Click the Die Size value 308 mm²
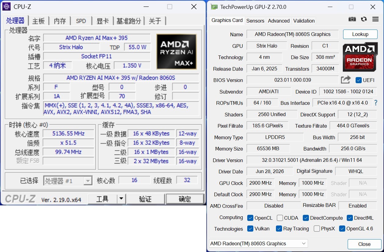 (x=325, y=57)
